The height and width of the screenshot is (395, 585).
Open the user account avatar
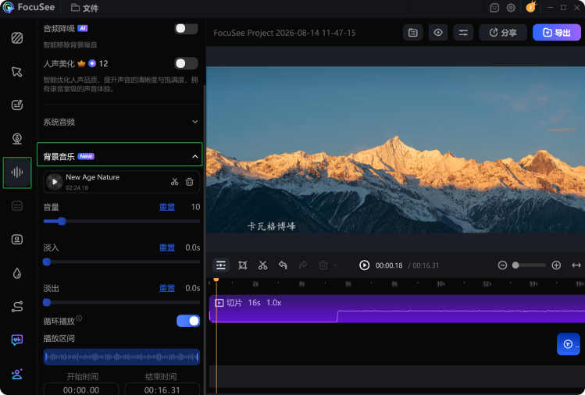click(x=530, y=7)
